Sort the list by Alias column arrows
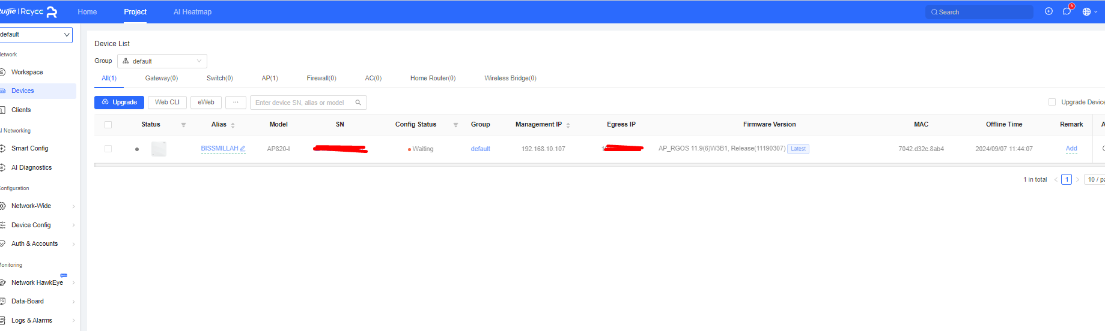Screen dimensions: 1105x331 (233, 125)
